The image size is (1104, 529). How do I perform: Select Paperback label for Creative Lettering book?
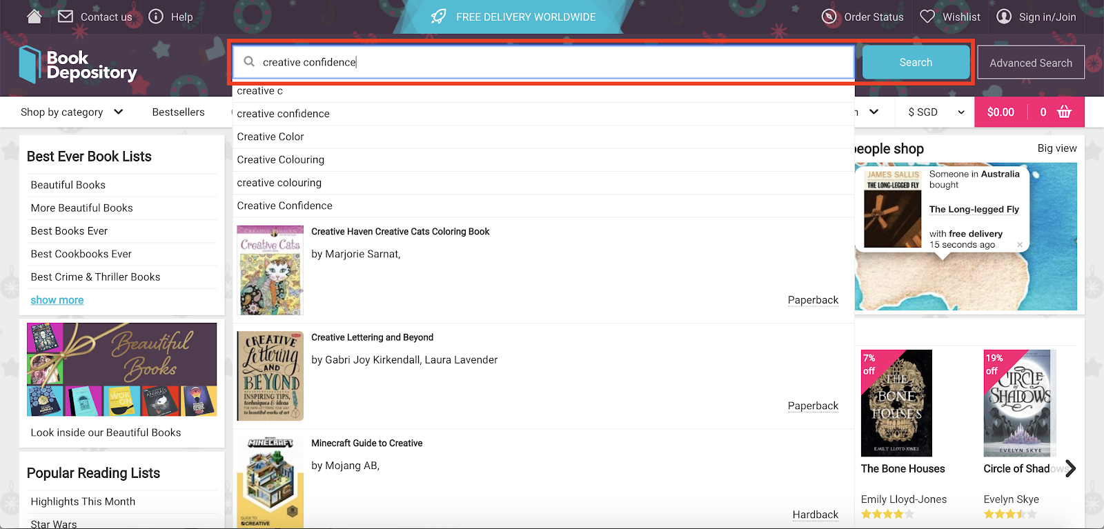[813, 406]
